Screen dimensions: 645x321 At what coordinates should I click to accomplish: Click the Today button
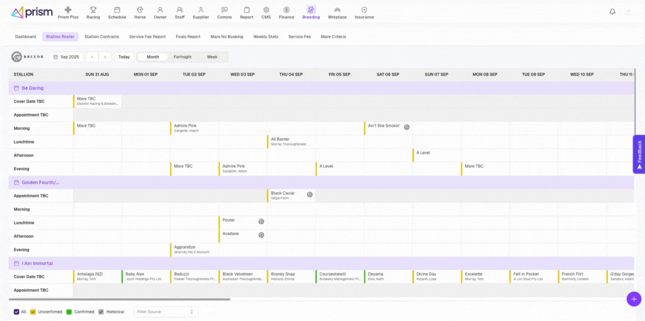click(124, 57)
